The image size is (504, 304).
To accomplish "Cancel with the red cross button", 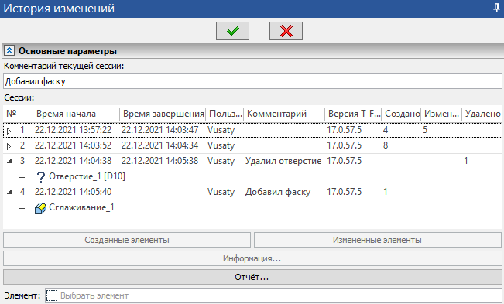I will point(286,31).
